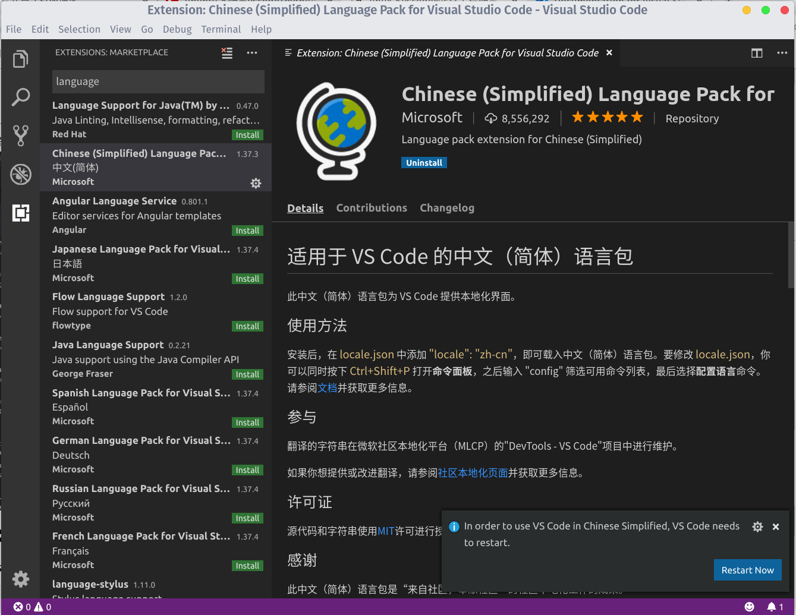The image size is (796, 615).
Task: Open the Help menu
Action: pos(261,29)
